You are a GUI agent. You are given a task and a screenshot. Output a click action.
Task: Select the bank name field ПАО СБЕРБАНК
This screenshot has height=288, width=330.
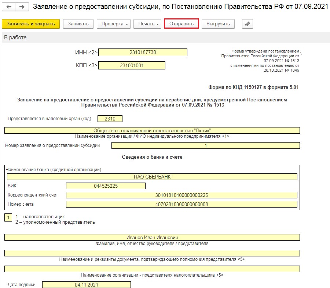(x=152, y=177)
